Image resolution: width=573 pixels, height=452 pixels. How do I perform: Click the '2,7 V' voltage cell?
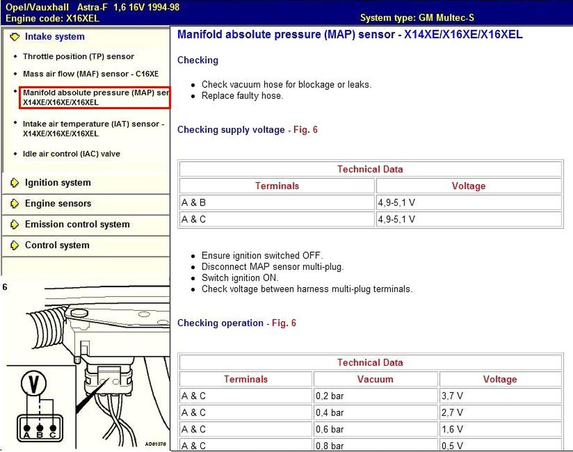[500, 413]
